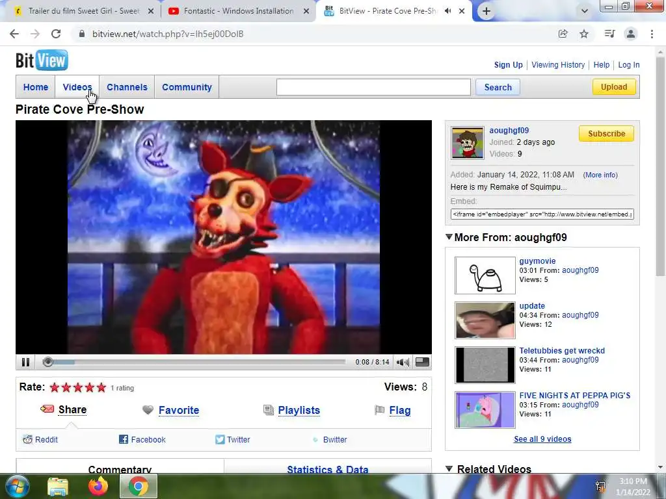Click the browser address bar URL

tap(168, 34)
